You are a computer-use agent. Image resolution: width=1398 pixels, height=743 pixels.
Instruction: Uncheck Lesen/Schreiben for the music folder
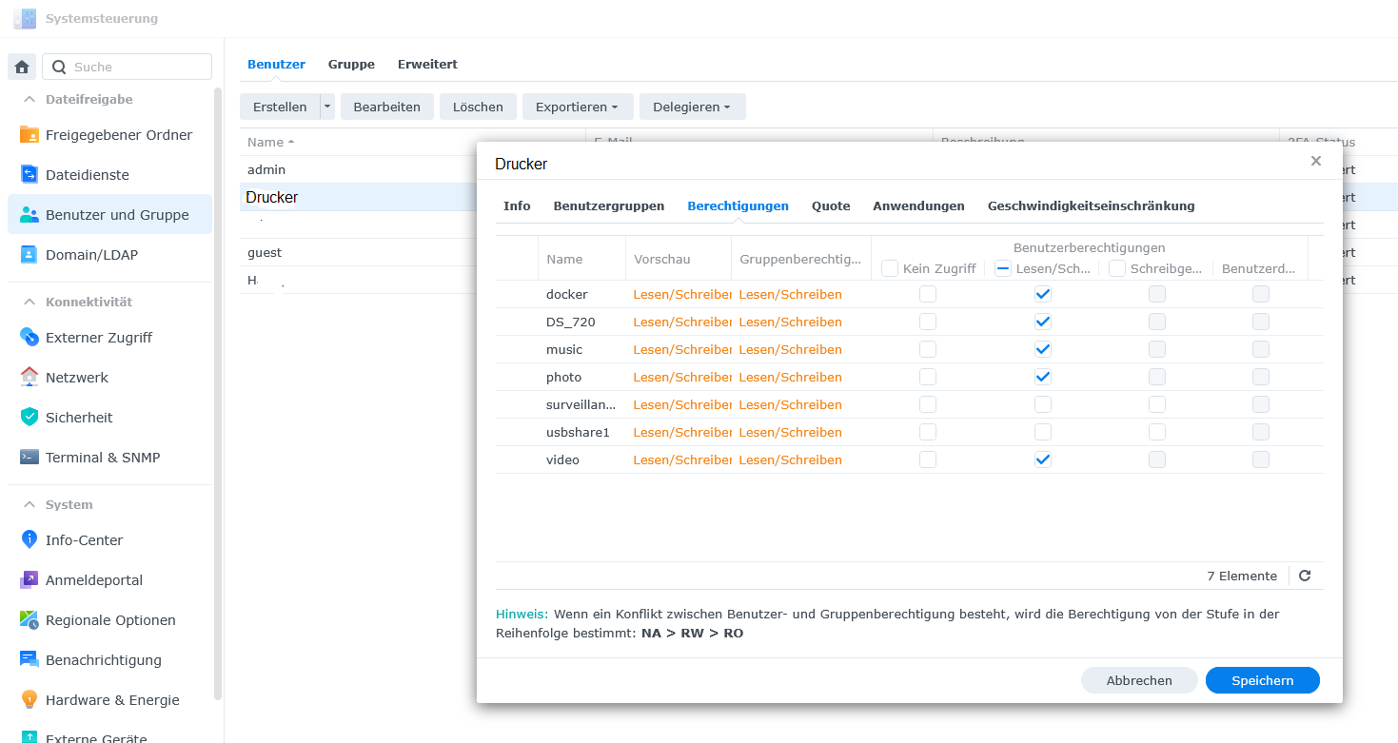(1042, 348)
